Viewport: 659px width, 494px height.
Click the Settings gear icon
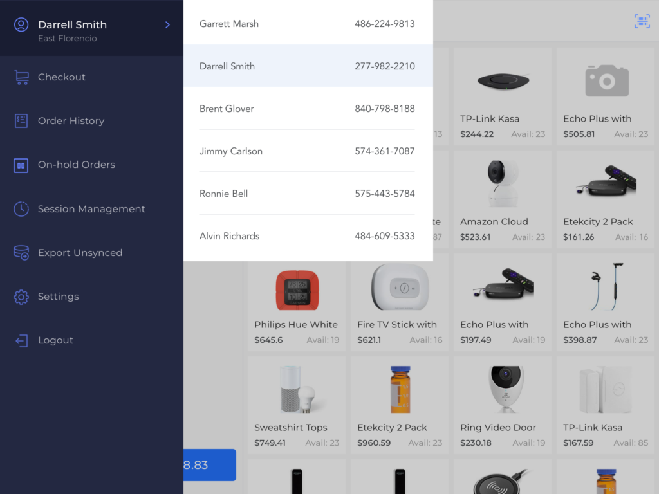click(21, 297)
